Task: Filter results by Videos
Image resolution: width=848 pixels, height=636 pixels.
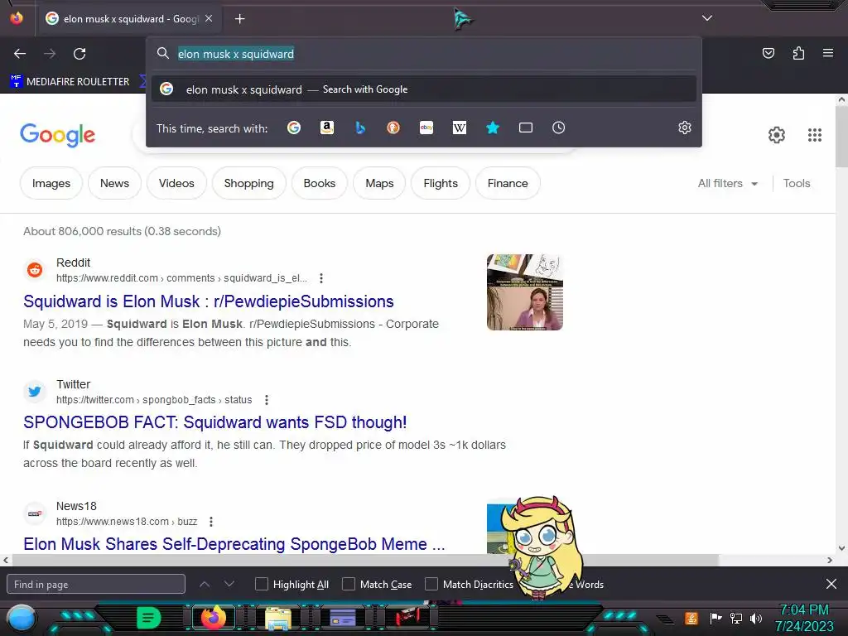Action: click(x=176, y=183)
